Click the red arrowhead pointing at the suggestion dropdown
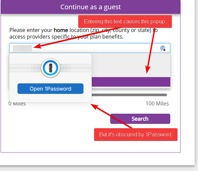 (x=148, y=71)
